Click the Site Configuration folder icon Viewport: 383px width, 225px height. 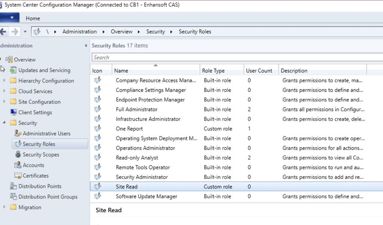click(13, 102)
